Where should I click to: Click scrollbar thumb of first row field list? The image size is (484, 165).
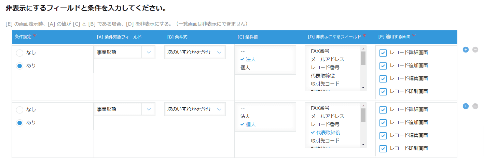pyautogui.click(x=363, y=58)
